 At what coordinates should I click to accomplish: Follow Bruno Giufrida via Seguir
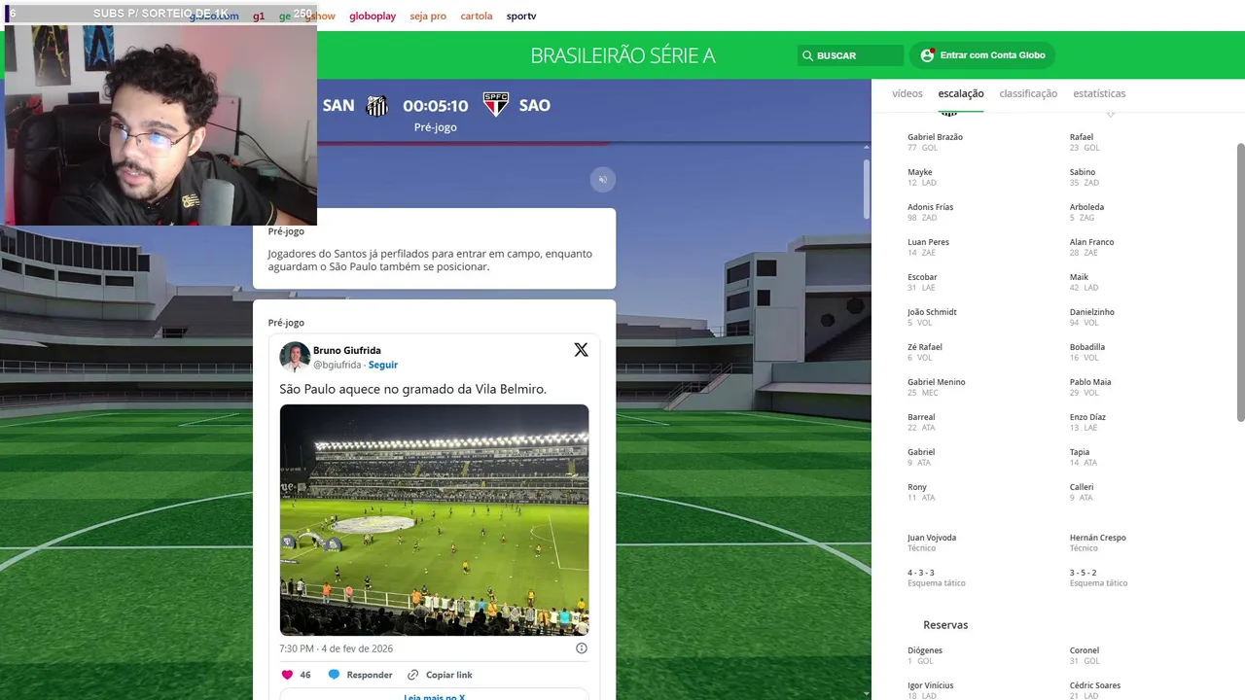[383, 365]
